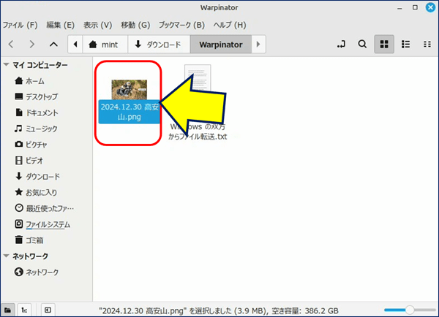Open the ダウンロード path button
Image resolution: width=439 pixels, height=317 pixels.
[x=159, y=44]
